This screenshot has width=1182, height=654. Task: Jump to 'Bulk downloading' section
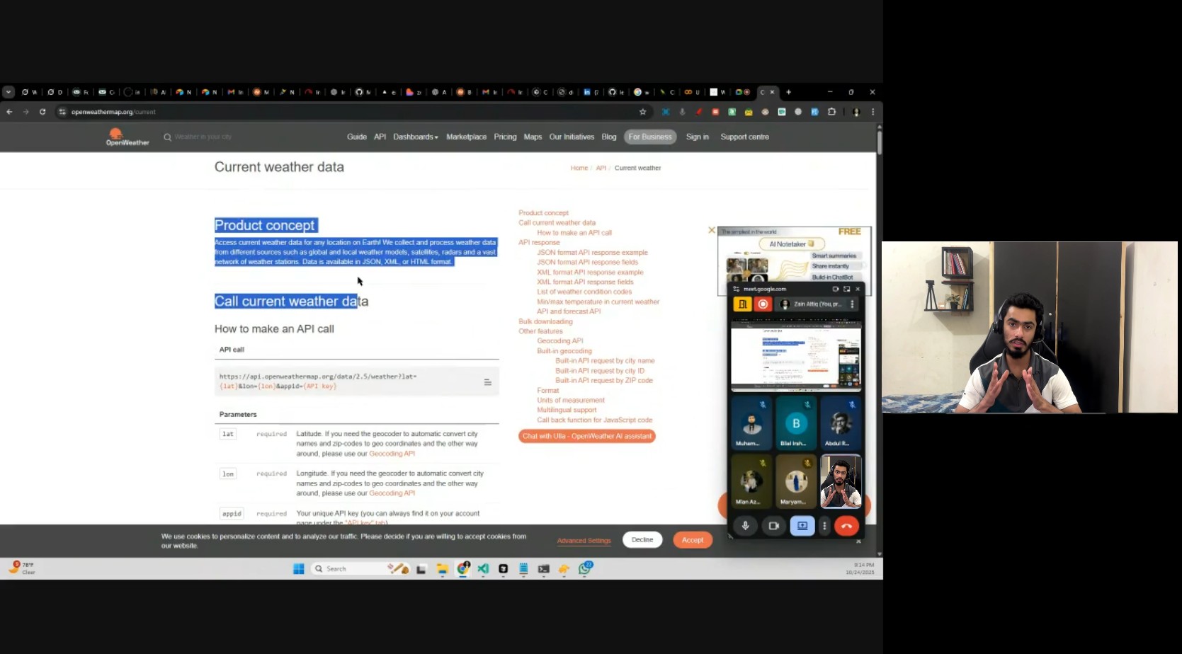[x=545, y=321]
